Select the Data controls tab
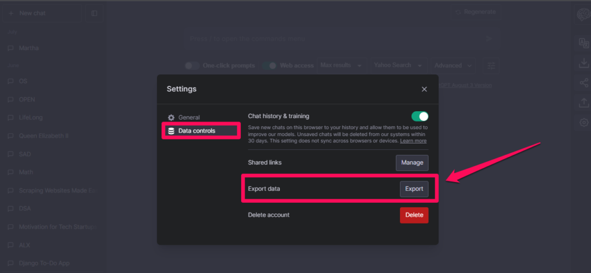Screen dimensions: 591x273 [x=201, y=131]
